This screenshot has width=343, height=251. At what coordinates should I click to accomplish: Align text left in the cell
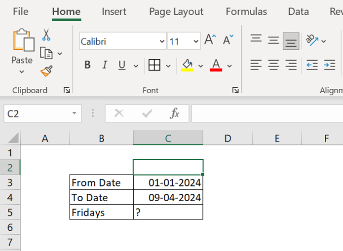(x=256, y=65)
